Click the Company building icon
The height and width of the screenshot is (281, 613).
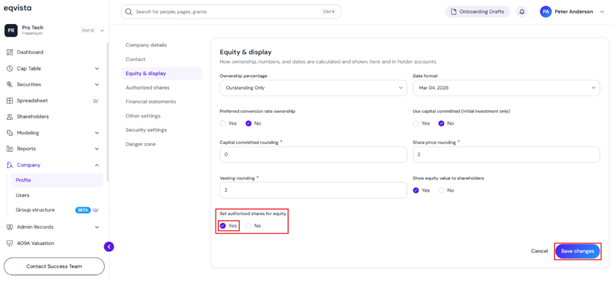tap(10, 165)
